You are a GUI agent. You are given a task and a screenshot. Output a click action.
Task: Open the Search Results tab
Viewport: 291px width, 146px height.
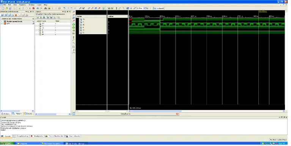(x=73, y=136)
